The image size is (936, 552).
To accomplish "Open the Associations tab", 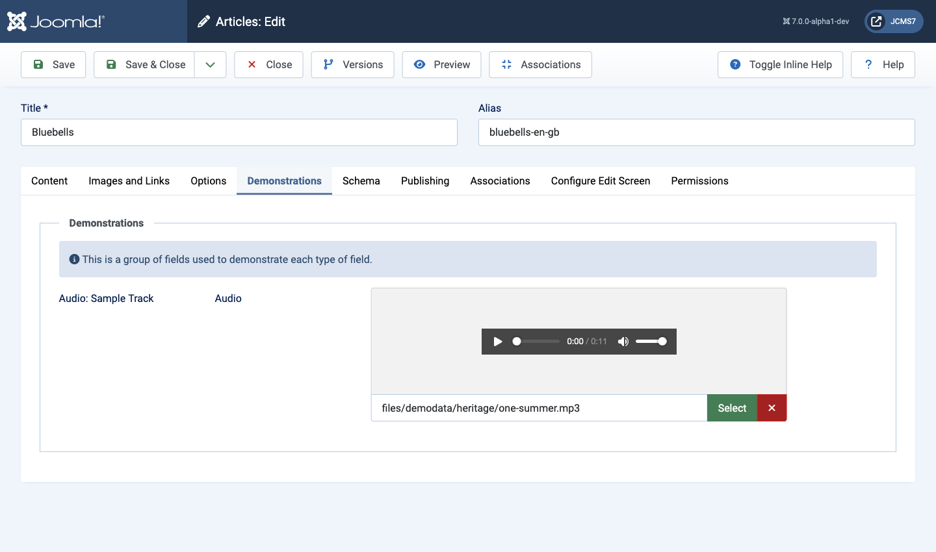I will 500,181.
